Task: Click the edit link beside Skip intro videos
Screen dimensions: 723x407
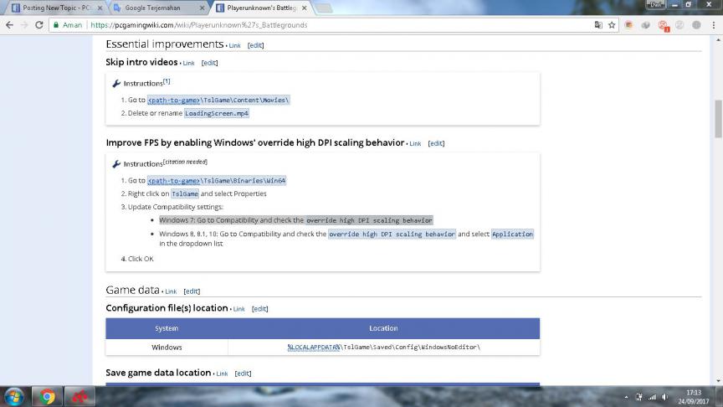Action: pyautogui.click(x=209, y=63)
